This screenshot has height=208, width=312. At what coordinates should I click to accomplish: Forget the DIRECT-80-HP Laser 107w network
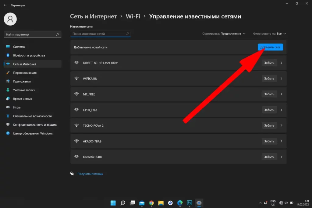tap(269, 63)
